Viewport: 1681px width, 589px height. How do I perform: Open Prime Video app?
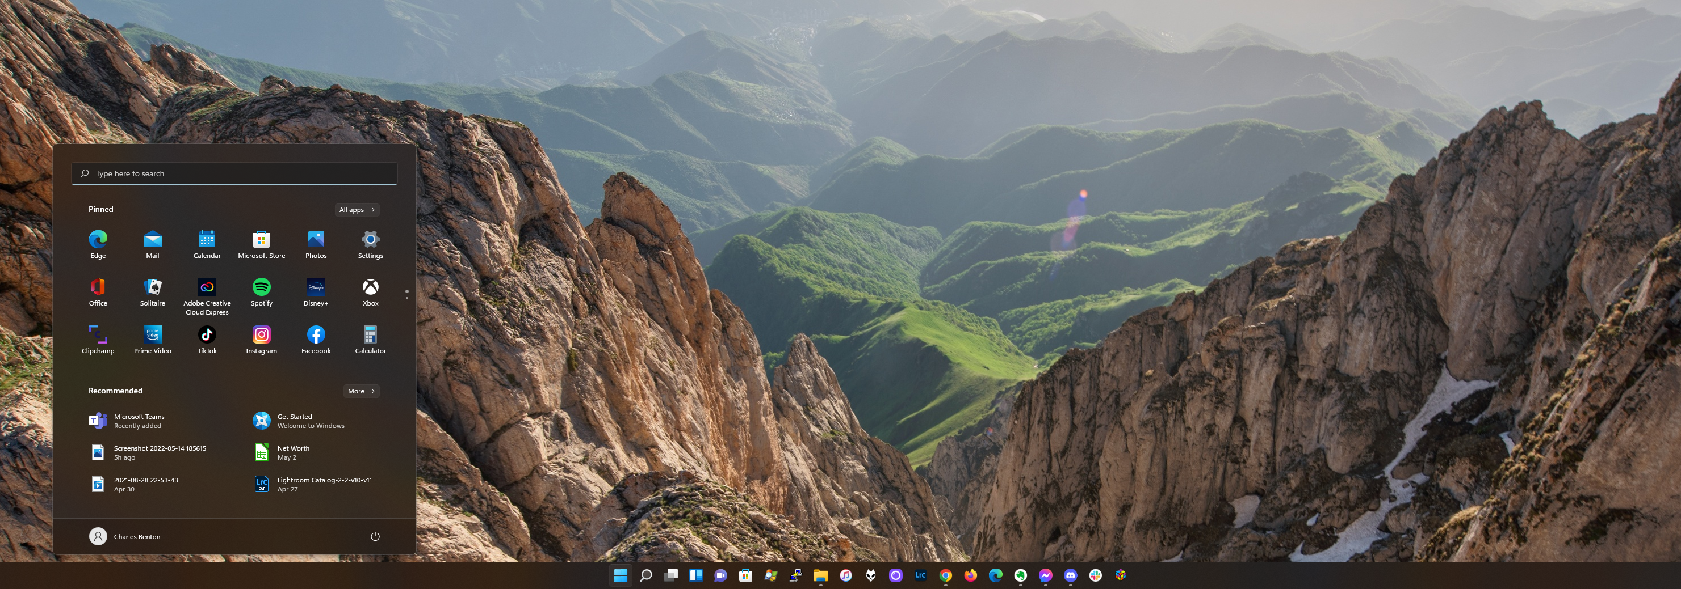[152, 335]
